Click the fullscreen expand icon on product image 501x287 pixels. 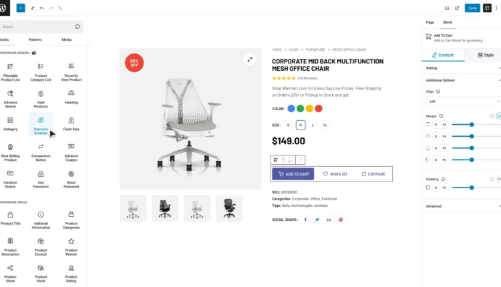250,59
